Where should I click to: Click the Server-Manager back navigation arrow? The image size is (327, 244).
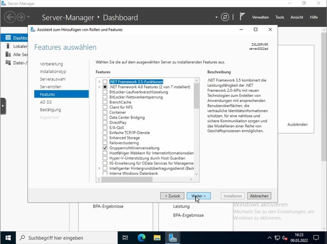[x=10, y=17]
